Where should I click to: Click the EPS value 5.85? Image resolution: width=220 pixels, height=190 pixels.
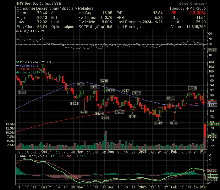159,18
